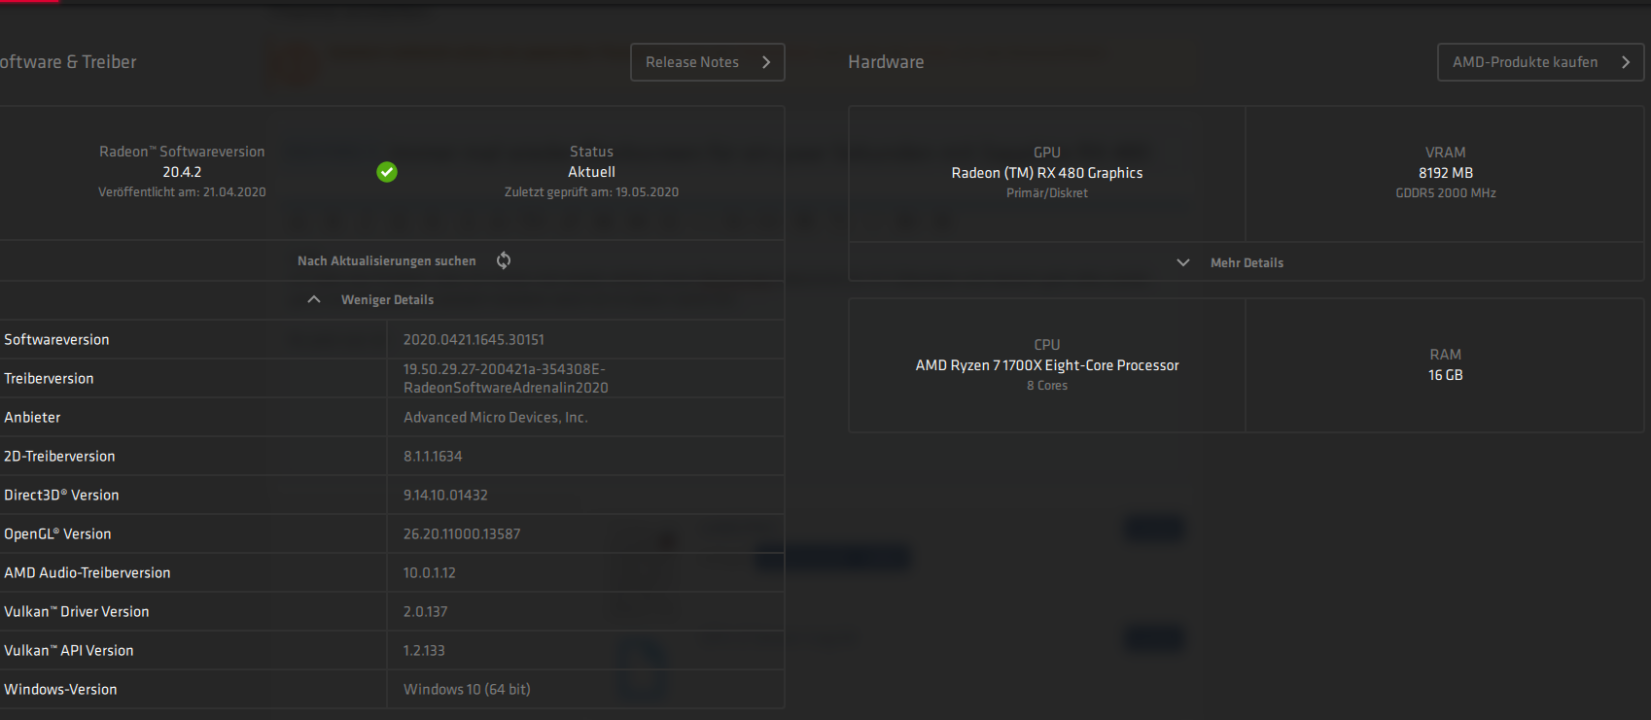Select the AMD Audio-Treiberversion row label
This screenshot has width=1651, height=720.
(x=88, y=573)
